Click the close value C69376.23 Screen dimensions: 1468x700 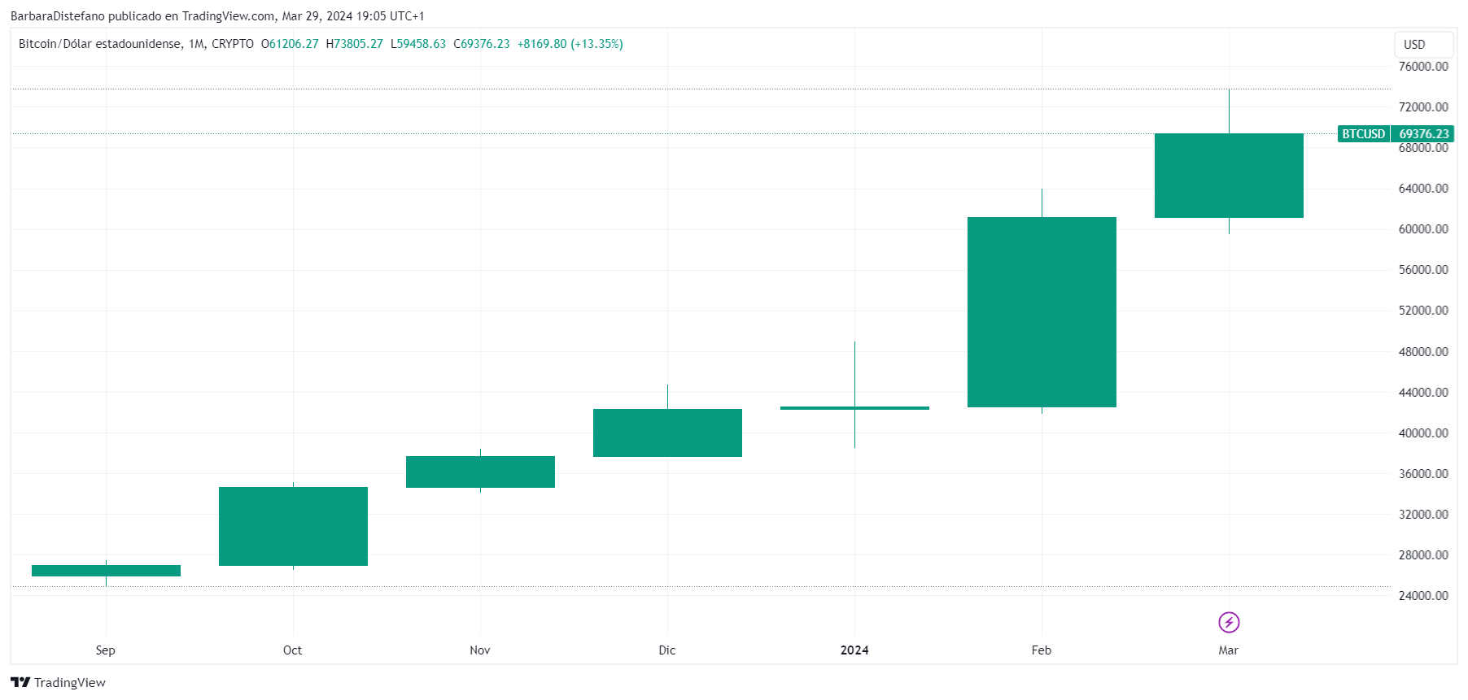point(481,44)
